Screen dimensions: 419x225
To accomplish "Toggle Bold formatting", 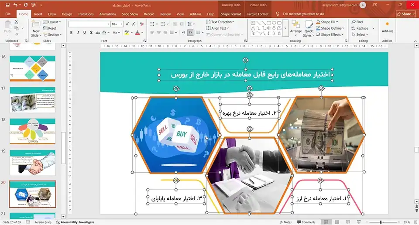I will [x=71, y=33].
